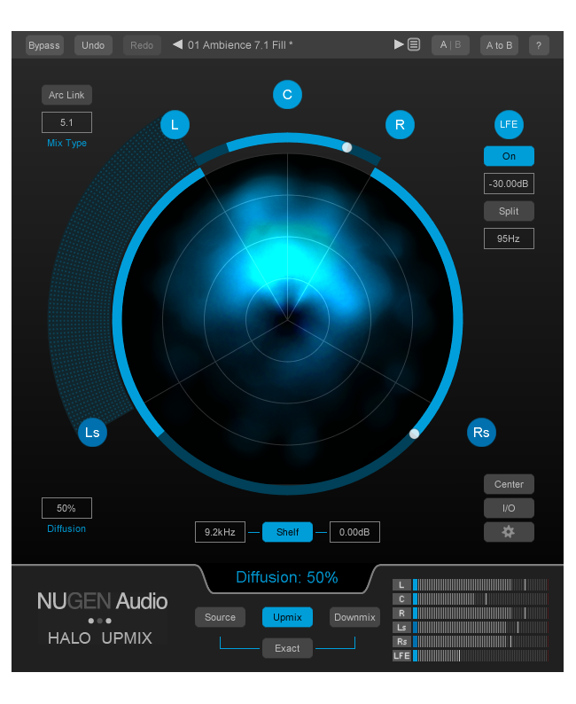The height and width of the screenshot is (704, 576).
Task: Click the LFE channel level meter
Action: tap(480, 655)
